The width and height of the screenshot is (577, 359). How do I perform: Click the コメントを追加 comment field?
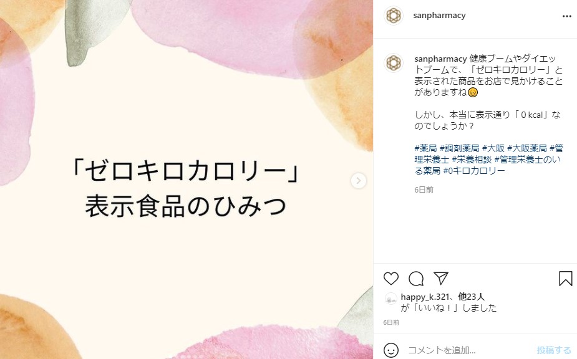pyautogui.click(x=467, y=350)
